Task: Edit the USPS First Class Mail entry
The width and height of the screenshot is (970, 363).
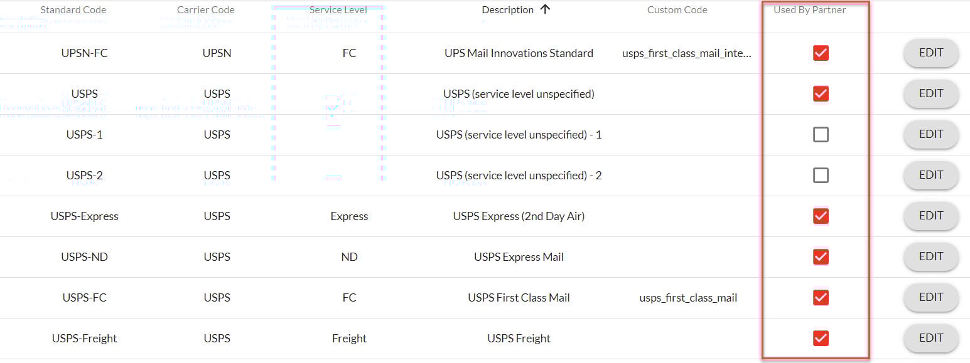Action: [930, 298]
